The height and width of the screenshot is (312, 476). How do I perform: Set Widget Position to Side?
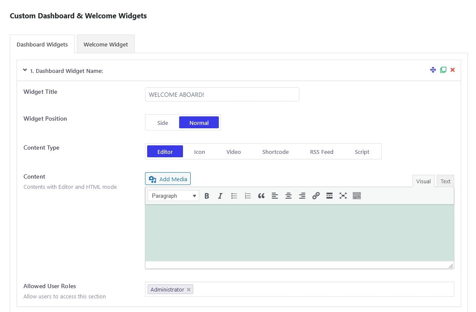(163, 123)
